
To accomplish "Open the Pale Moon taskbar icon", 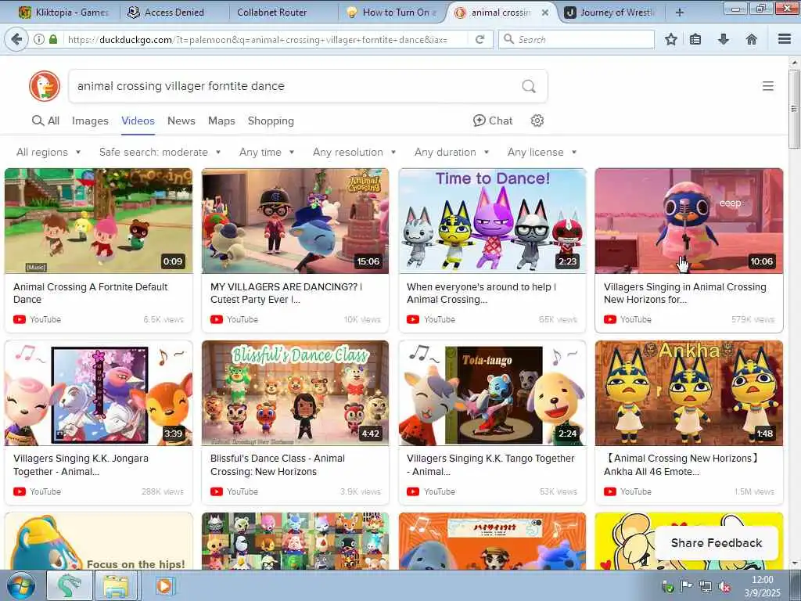I will (x=69, y=585).
